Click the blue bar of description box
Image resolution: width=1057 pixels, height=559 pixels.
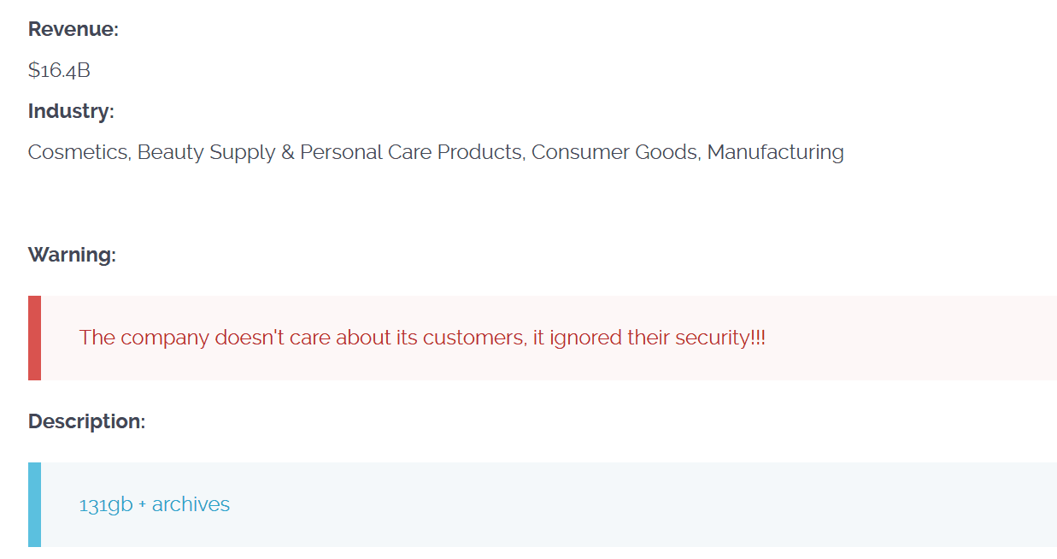[34, 504]
